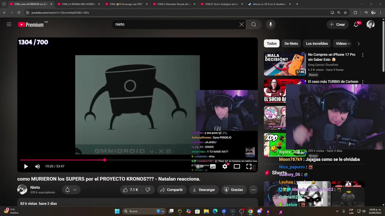Open options menu for iPhone 17 Pro video
Viewport: 385px width, 216px height.
click(x=362, y=55)
